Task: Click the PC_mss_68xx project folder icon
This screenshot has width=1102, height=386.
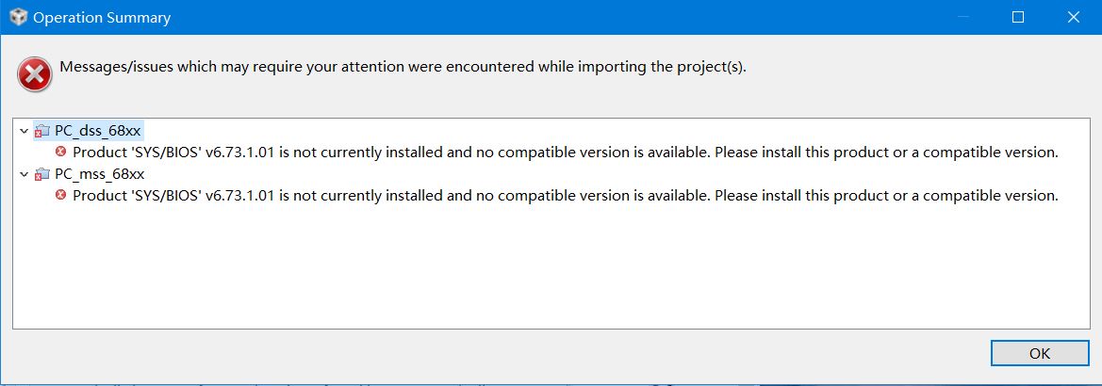Action: point(42,174)
